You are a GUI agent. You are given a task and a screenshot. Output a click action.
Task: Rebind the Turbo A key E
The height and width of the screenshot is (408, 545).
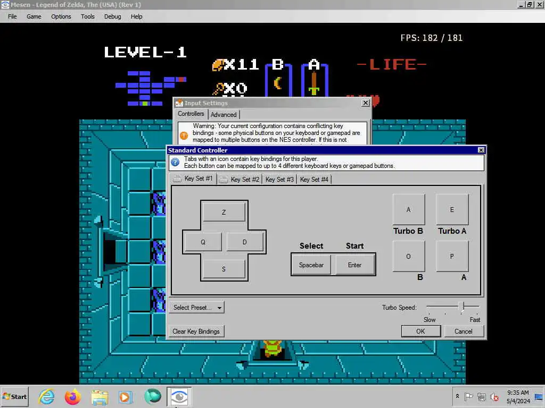tap(452, 209)
